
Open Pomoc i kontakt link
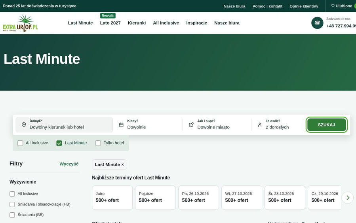point(267,6)
